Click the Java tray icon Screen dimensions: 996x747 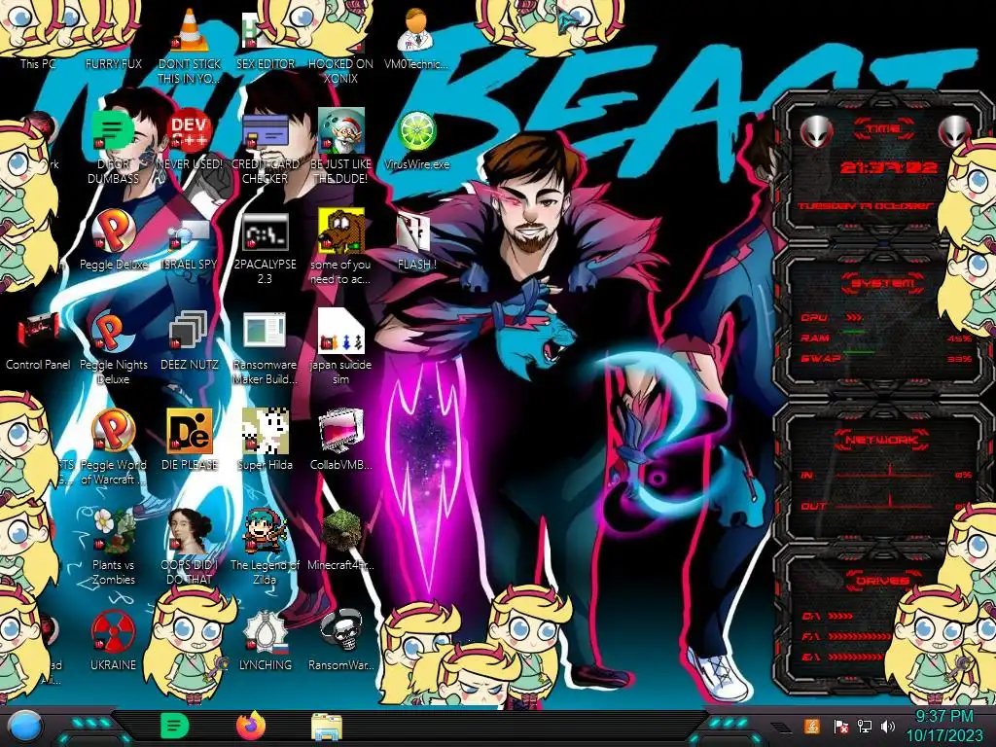(x=811, y=727)
